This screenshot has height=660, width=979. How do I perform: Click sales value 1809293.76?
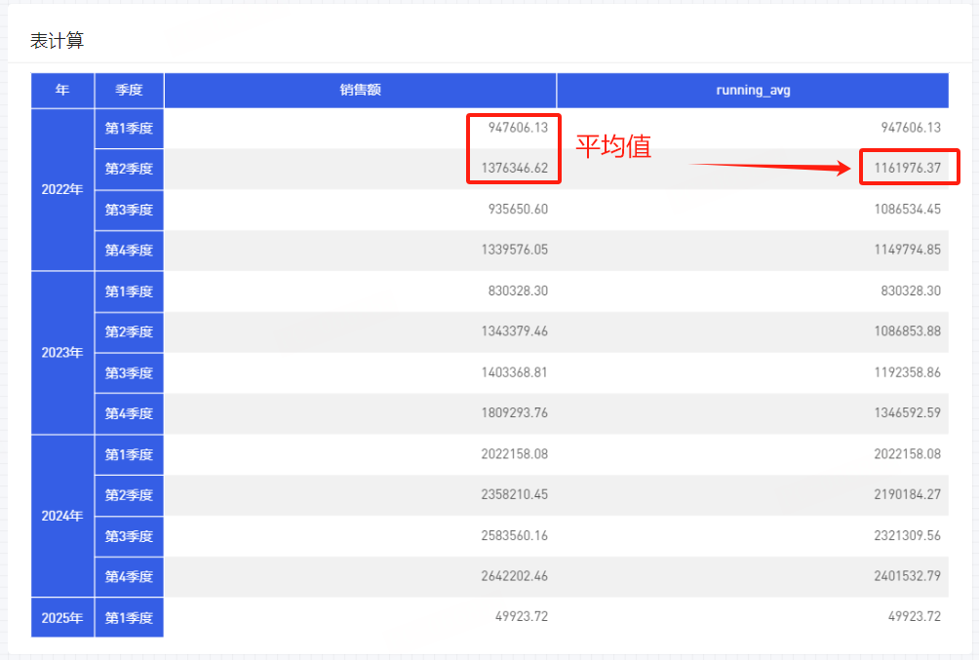click(514, 413)
